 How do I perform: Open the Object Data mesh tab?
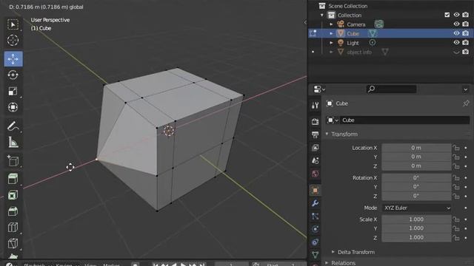click(x=315, y=255)
